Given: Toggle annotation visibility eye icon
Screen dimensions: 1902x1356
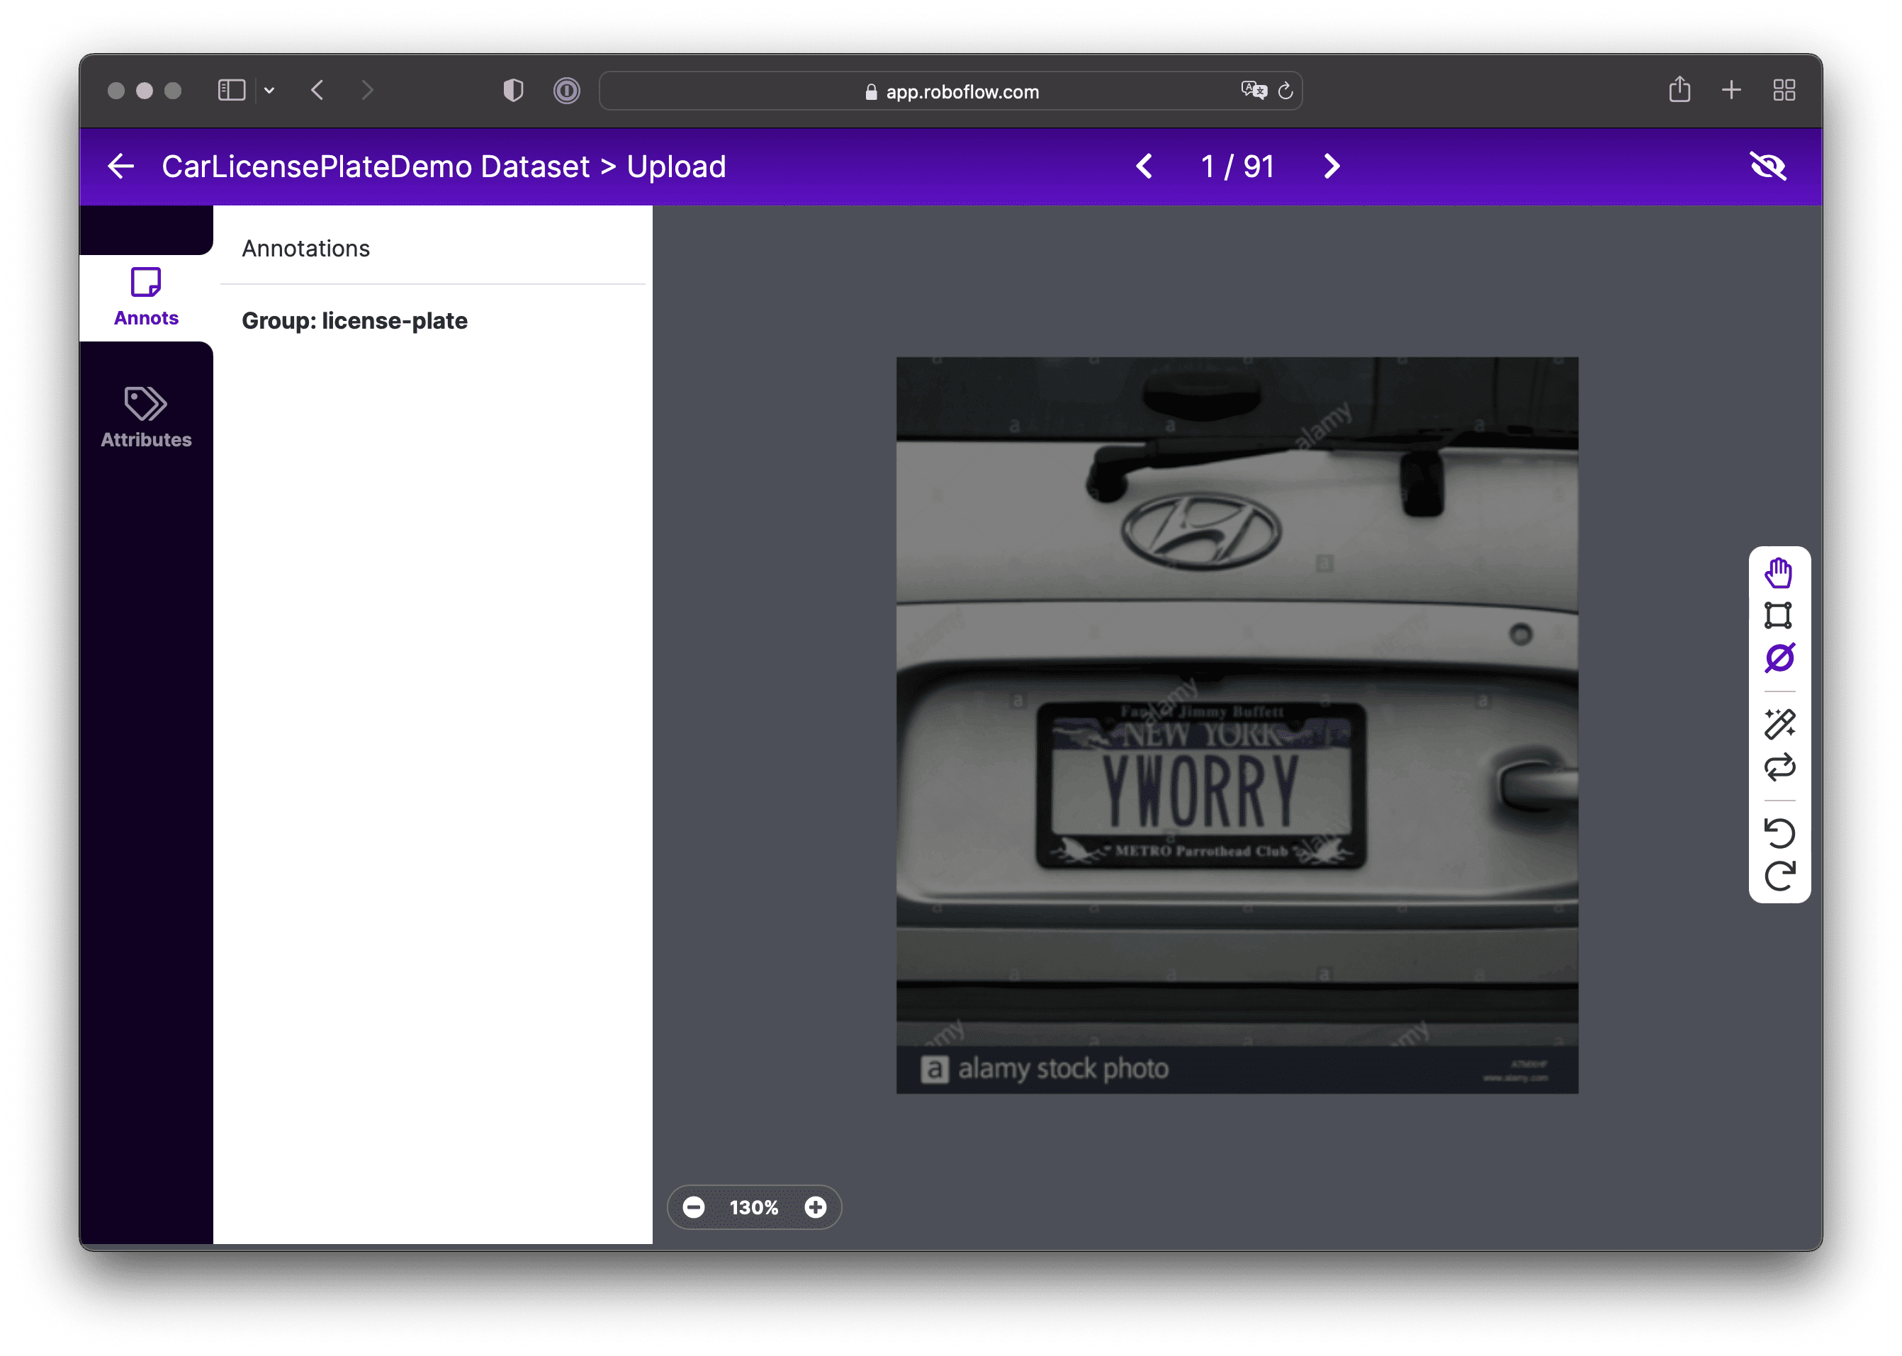Looking at the screenshot, I should (x=1767, y=166).
